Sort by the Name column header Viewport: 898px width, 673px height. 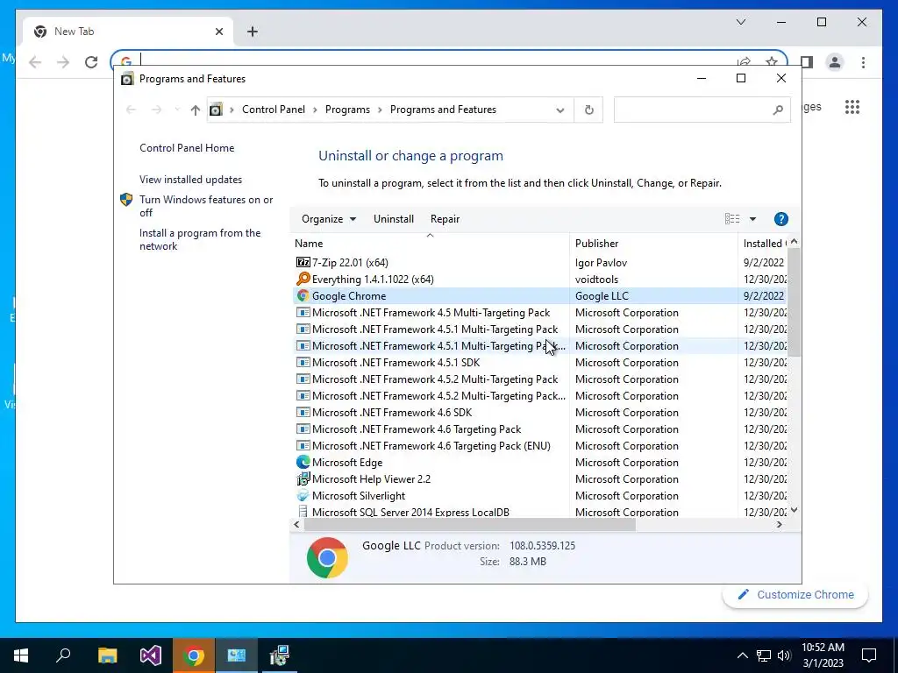[x=430, y=244]
